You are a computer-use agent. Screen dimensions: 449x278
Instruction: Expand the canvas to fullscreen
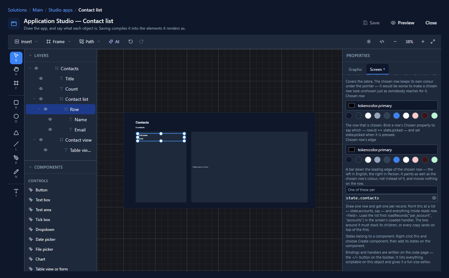(433, 42)
